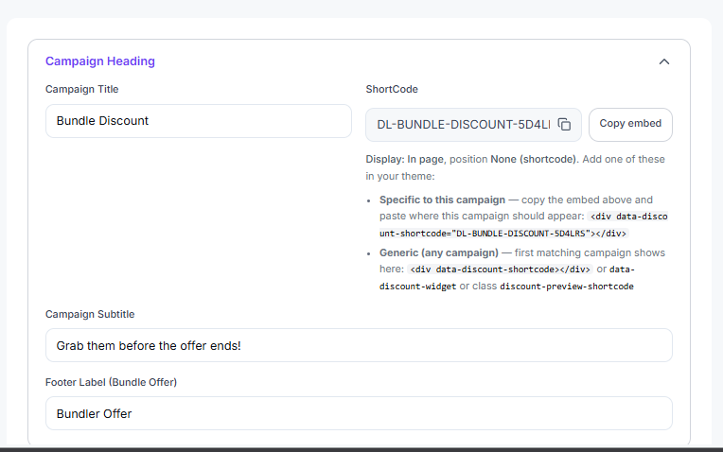This screenshot has width=723, height=452.
Task: Collapse the Campaign Heading section chevron
Action: click(664, 61)
